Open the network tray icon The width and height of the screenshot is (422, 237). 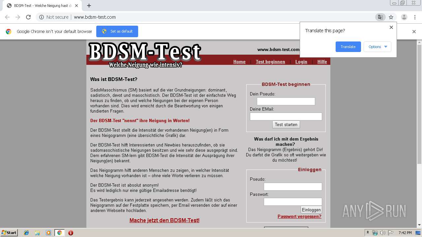pos(375,233)
